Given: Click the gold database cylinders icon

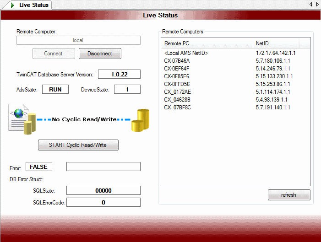Looking at the screenshot, I should pos(140,120).
